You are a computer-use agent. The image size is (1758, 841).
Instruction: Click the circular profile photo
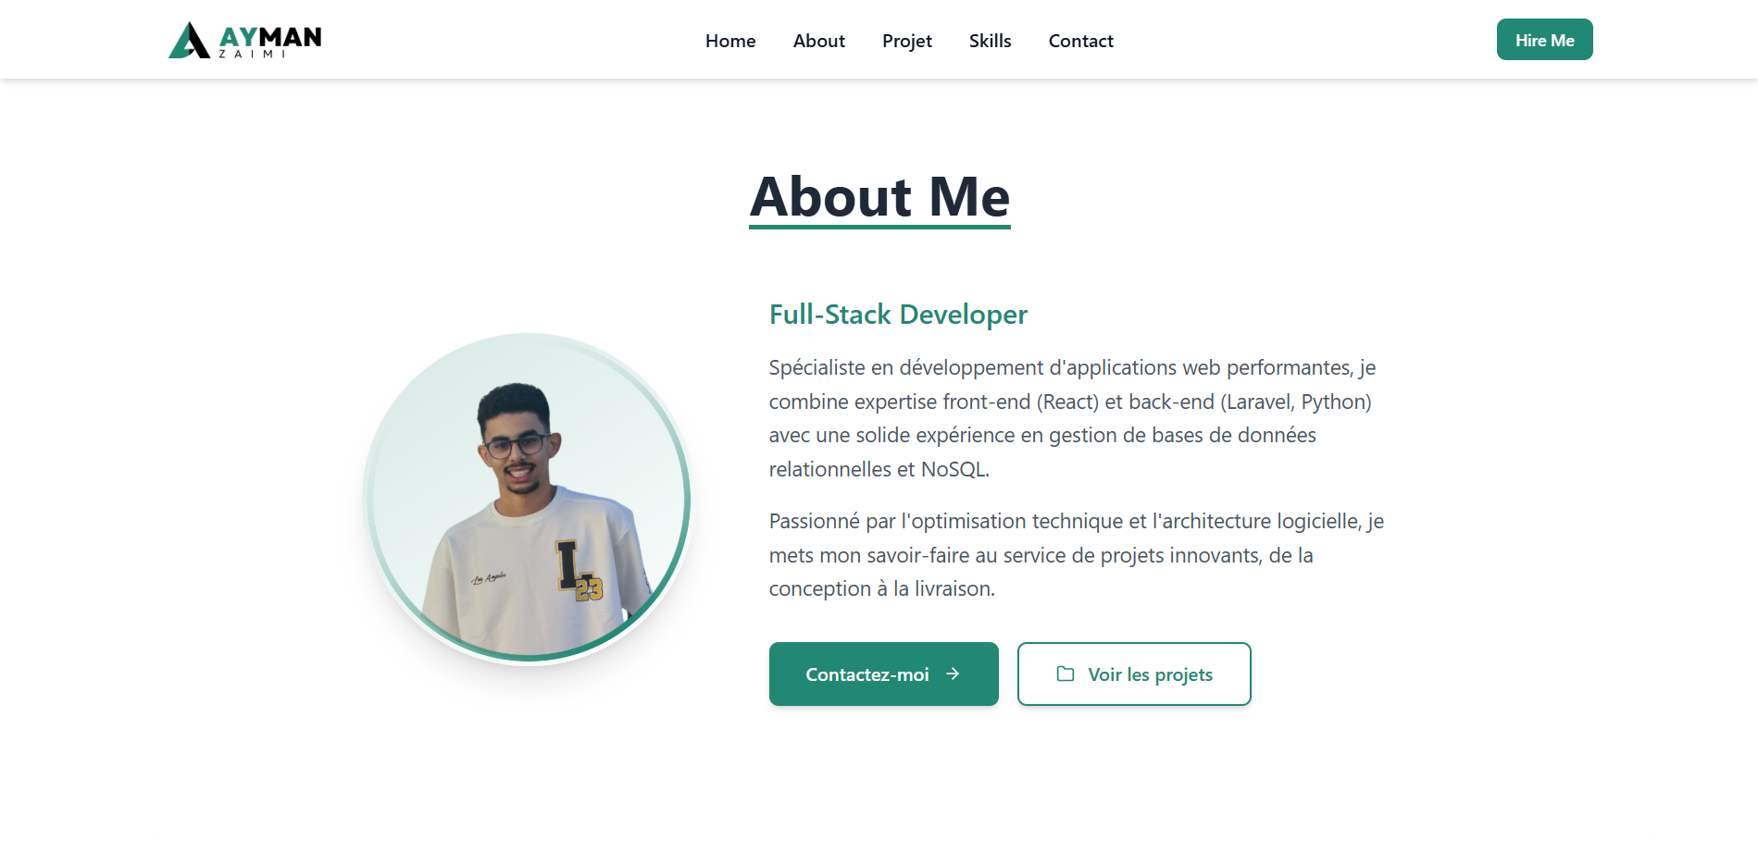(x=528, y=499)
